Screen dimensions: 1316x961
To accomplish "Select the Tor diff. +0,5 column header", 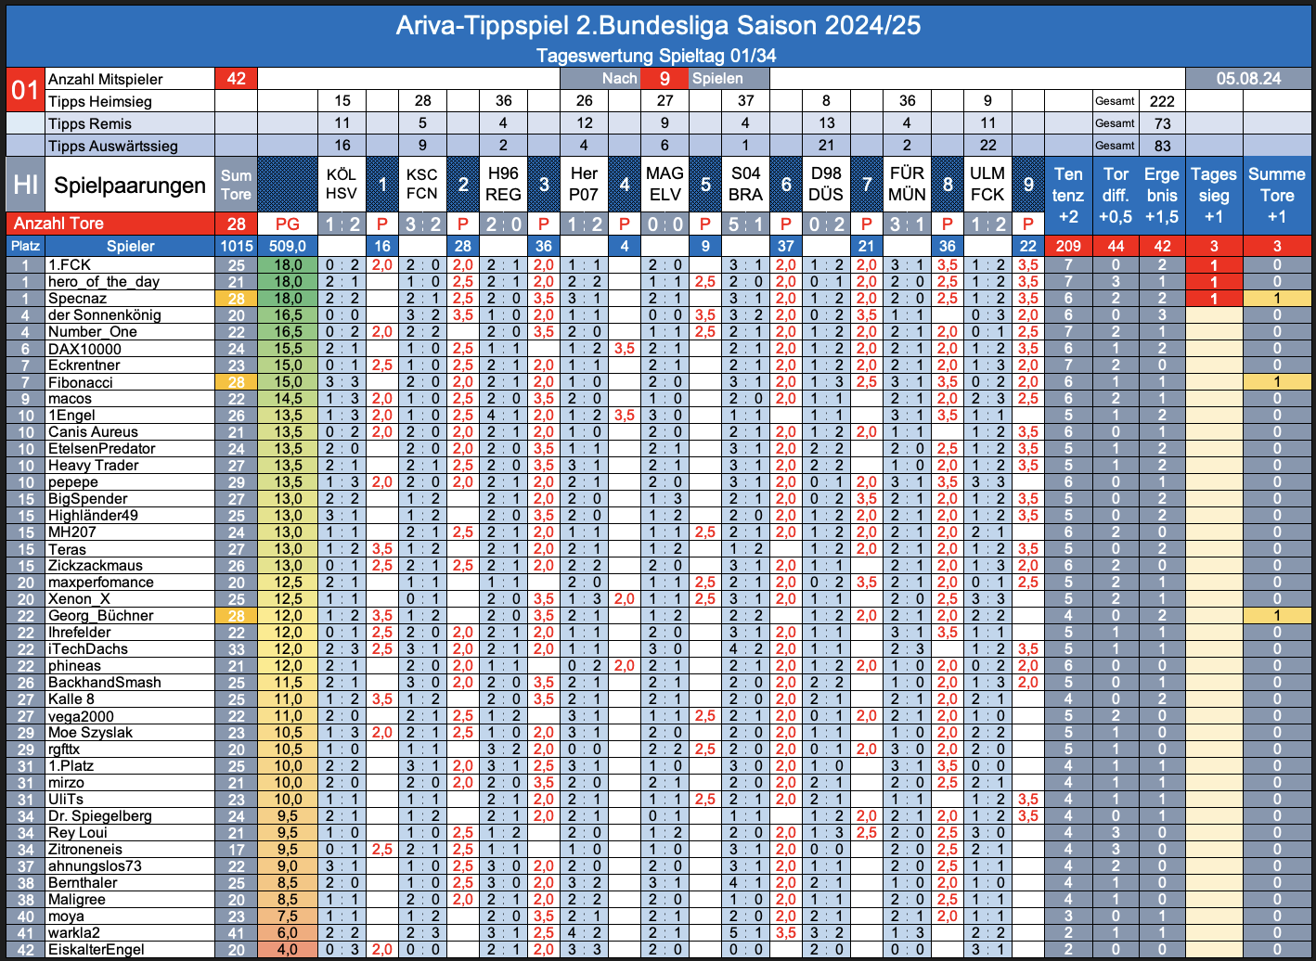I will coord(1116,195).
